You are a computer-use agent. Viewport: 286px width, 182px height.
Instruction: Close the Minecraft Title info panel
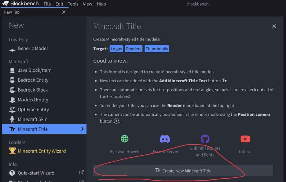(274, 26)
